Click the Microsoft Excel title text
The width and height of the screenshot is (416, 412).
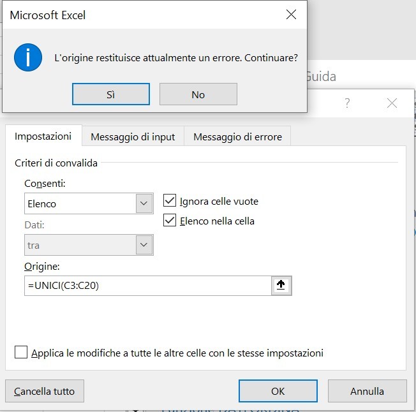[48, 15]
